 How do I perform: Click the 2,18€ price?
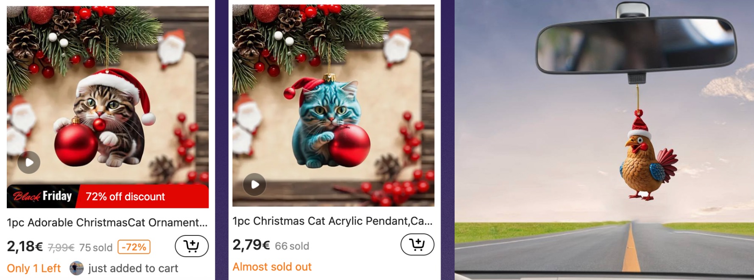25,246
